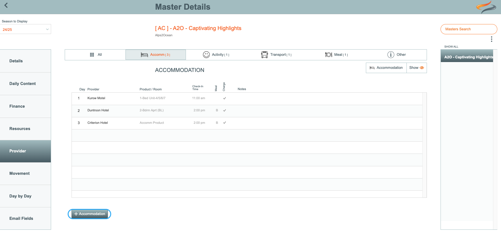Click the Notes column header
Viewport: 501px width, 234px height.
click(242, 89)
